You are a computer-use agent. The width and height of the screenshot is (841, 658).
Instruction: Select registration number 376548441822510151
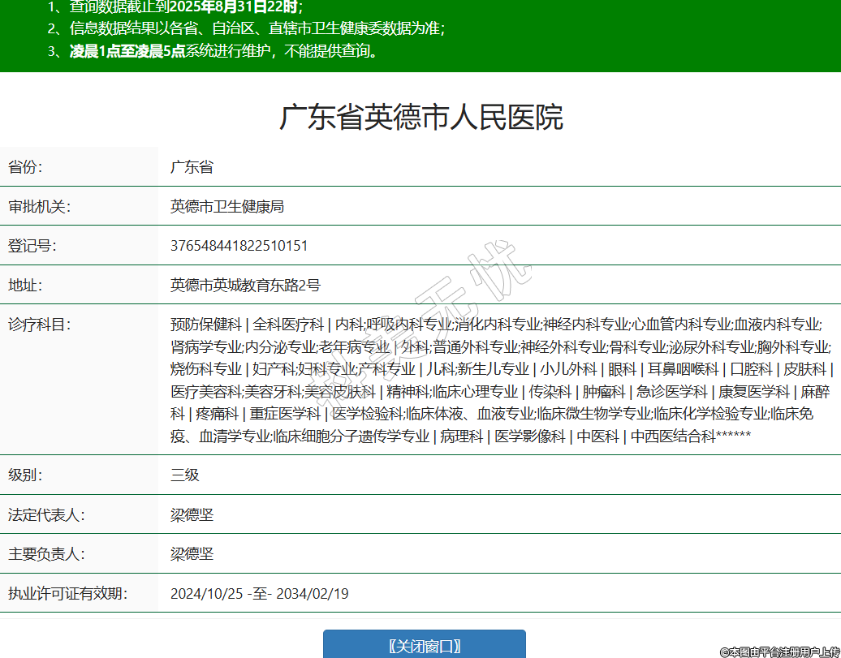click(x=239, y=246)
